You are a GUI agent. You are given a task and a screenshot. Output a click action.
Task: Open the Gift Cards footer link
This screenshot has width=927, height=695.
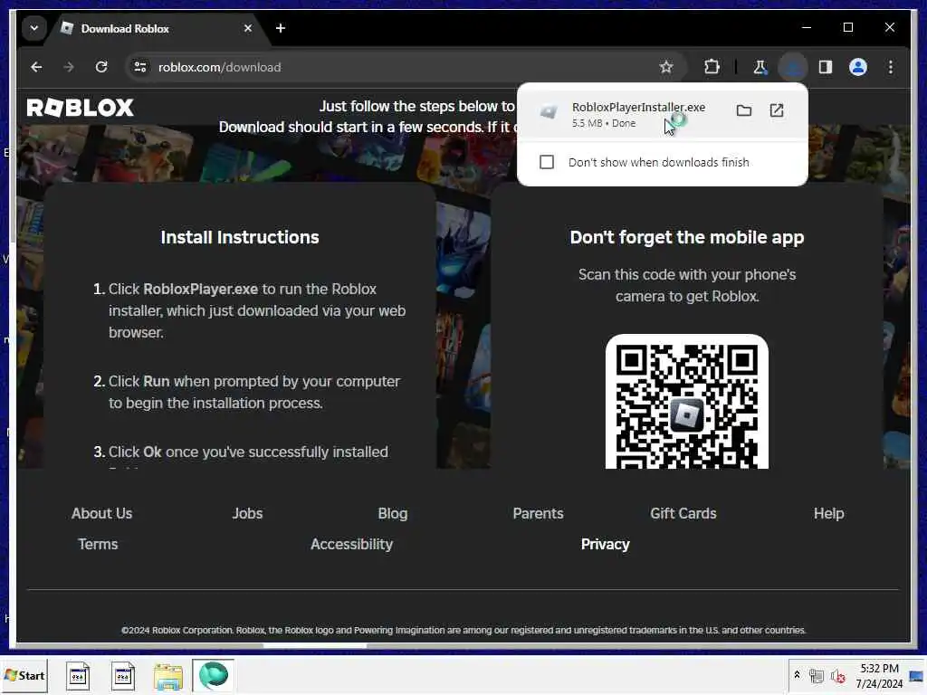pyautogui.click(x=683, y=514)
